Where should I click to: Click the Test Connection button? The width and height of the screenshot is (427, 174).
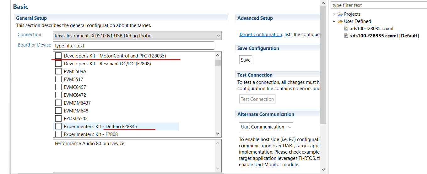point(257,99)
